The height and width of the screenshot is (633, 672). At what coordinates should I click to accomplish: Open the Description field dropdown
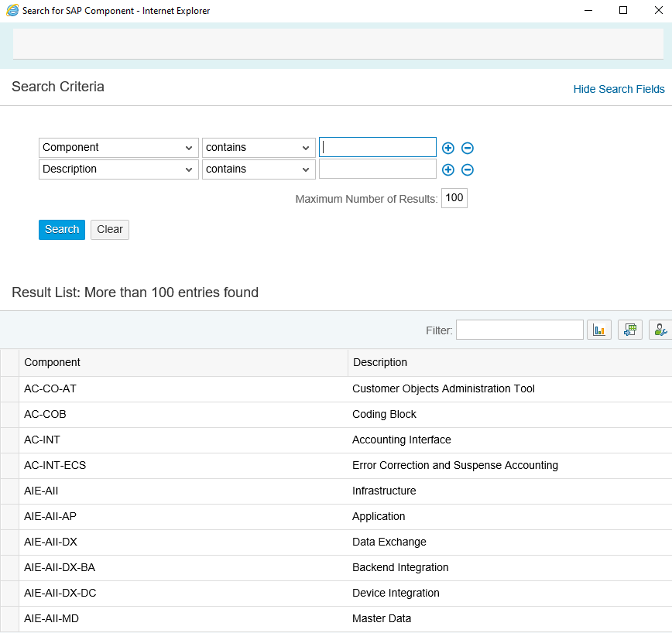[x=118, y=169]
